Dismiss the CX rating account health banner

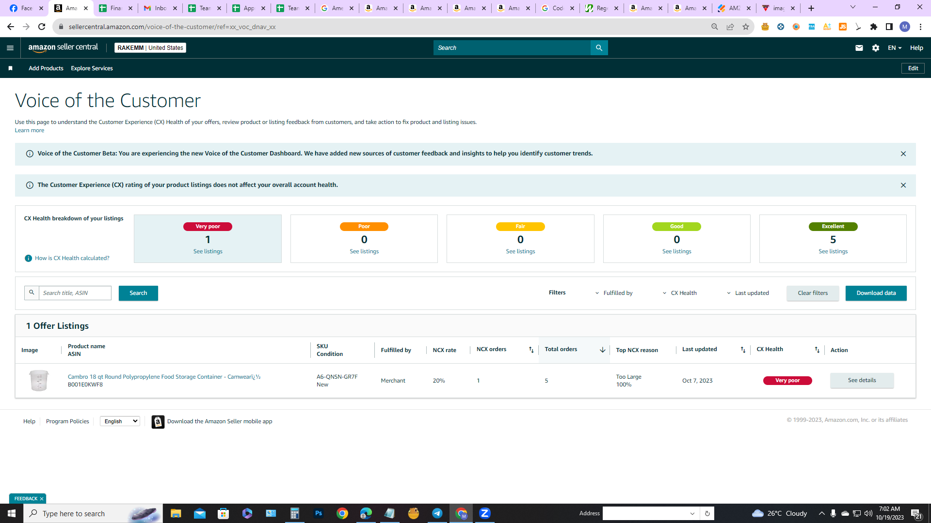(903, 185)
